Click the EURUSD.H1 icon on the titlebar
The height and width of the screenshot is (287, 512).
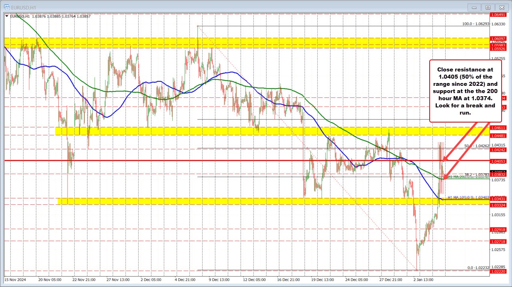[x=7, y=7]
